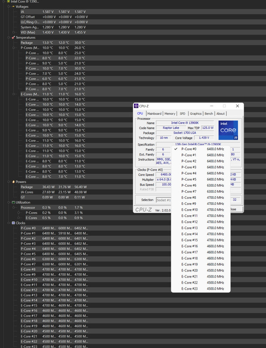Switch to the SPD tab
The height and width of the screenshot is (348, 266).
(182, 114)
